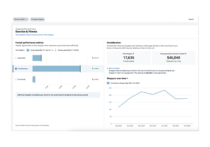Collapse the Why it matters section

[113, 68]
